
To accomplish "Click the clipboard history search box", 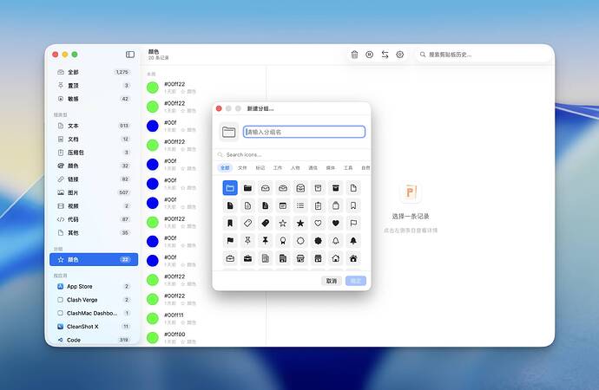I will pos(484,55).
